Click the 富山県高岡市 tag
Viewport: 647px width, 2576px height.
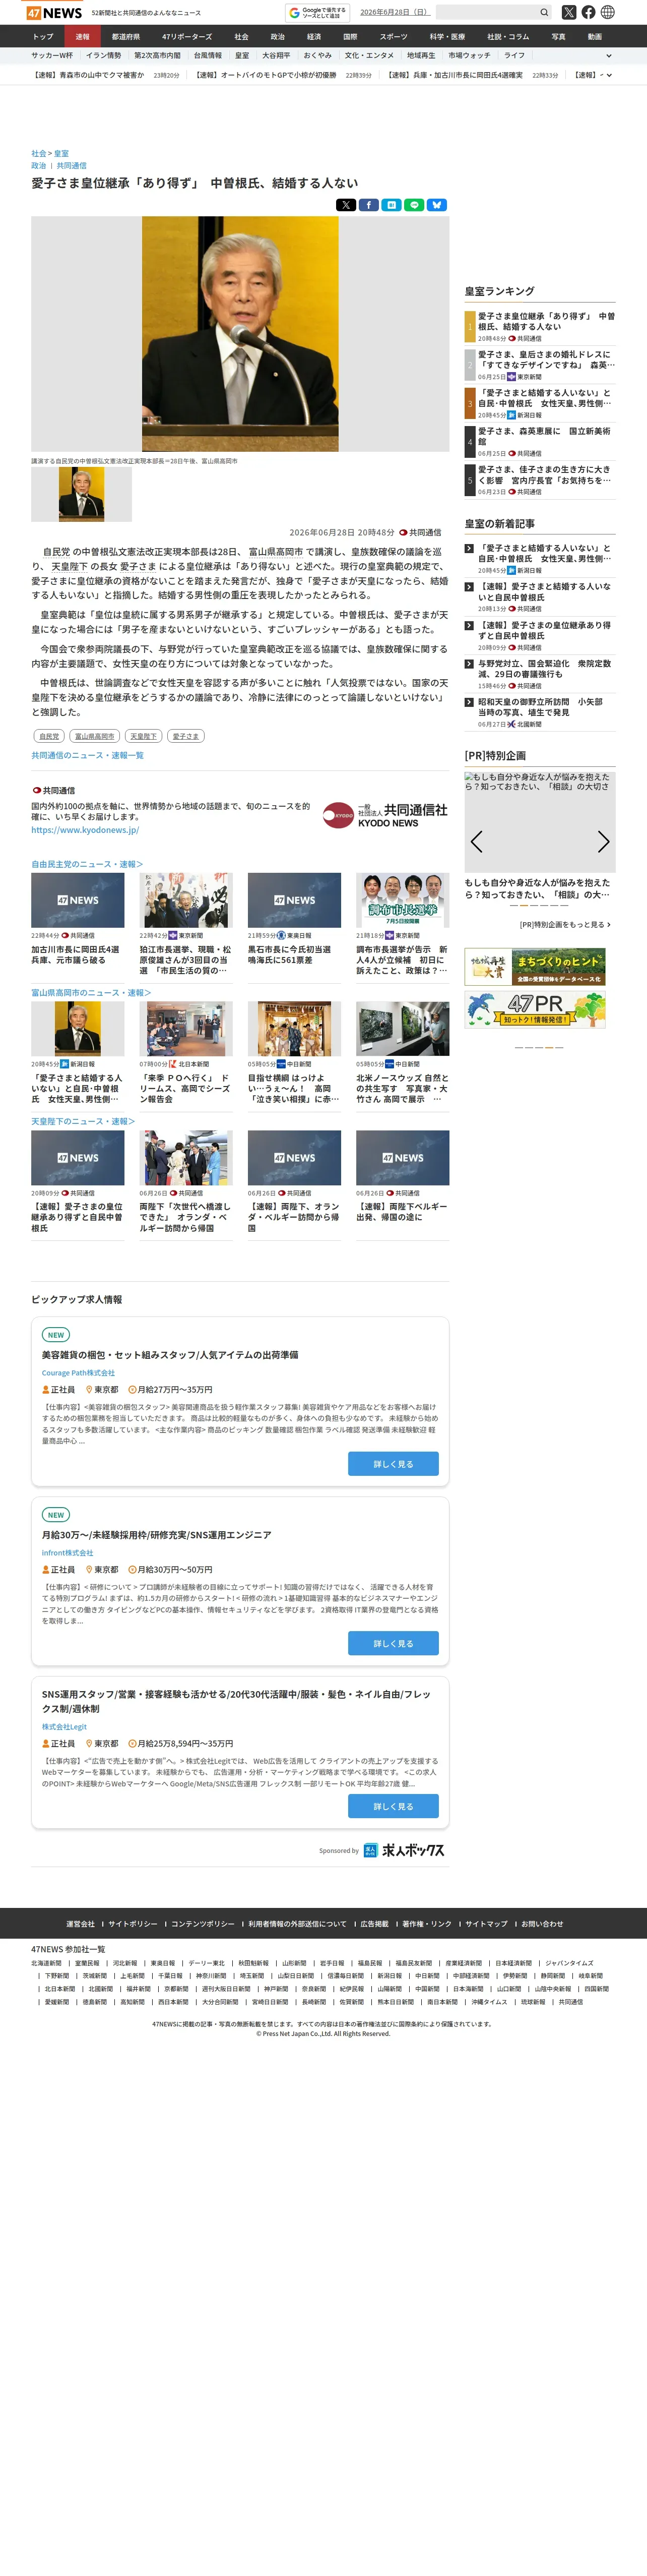[x=95, y=736]
